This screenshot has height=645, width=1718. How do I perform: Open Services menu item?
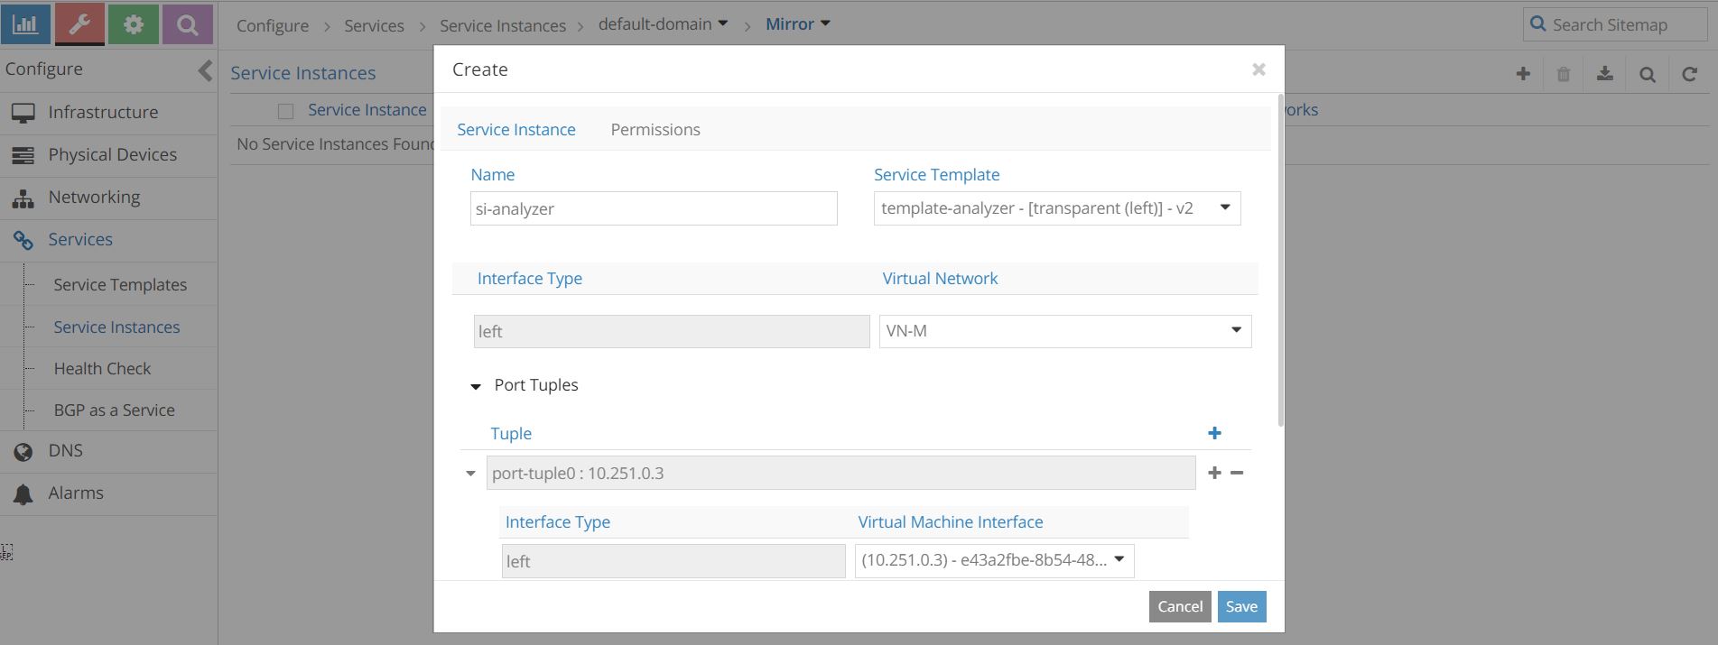[80, 240]
